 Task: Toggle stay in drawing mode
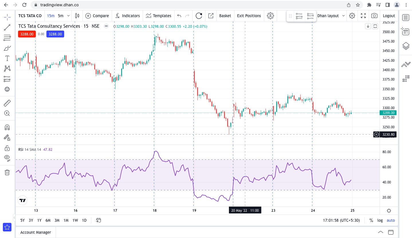(x=7, y=137)
